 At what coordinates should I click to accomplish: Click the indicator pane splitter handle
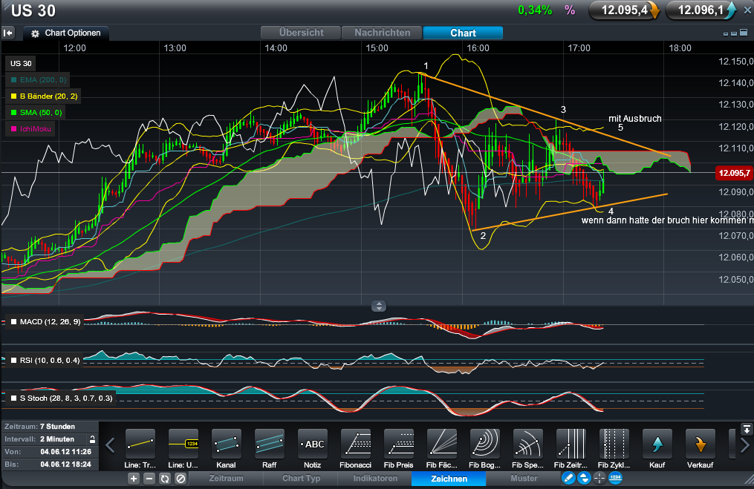(379, 306)
